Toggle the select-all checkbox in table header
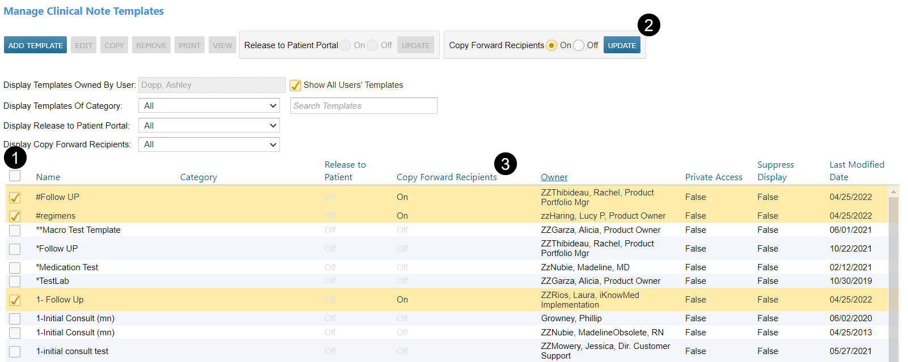This screenshot has height=362, width=908. [15, 176]
